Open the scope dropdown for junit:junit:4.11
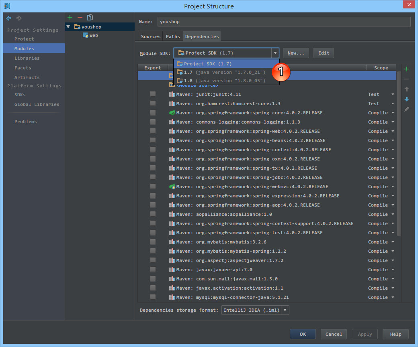418x347 pixels. tap(393, 94)
